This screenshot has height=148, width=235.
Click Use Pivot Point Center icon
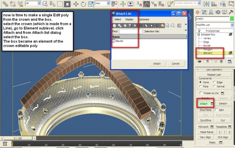coord(114,4)
